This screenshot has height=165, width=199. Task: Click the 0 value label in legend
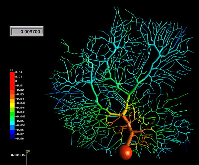[17, 81]
